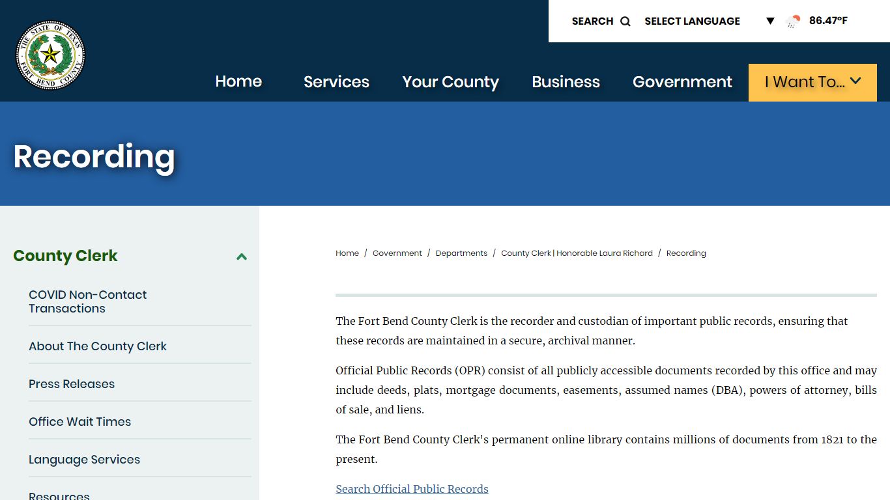
Task: Open the Government menu
Action: click(x=682, y=81)
